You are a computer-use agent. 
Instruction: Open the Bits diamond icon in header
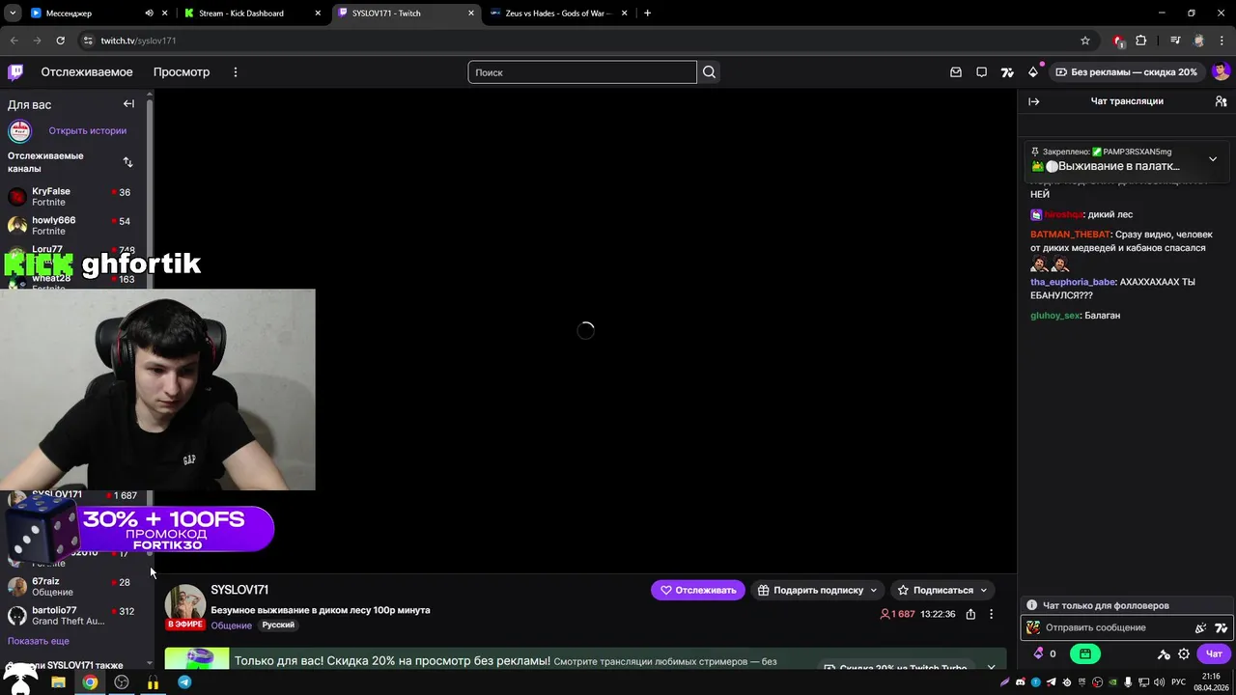(1033, 72)
